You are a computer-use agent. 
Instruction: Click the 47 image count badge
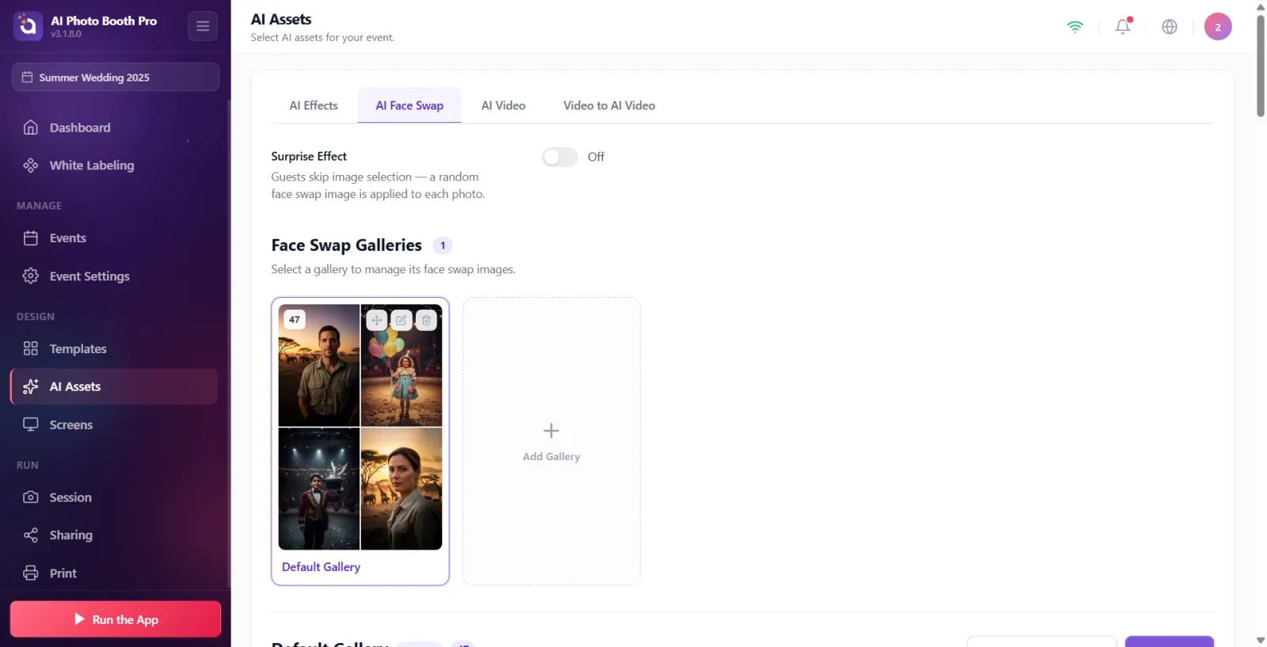(x=295, y=320)
